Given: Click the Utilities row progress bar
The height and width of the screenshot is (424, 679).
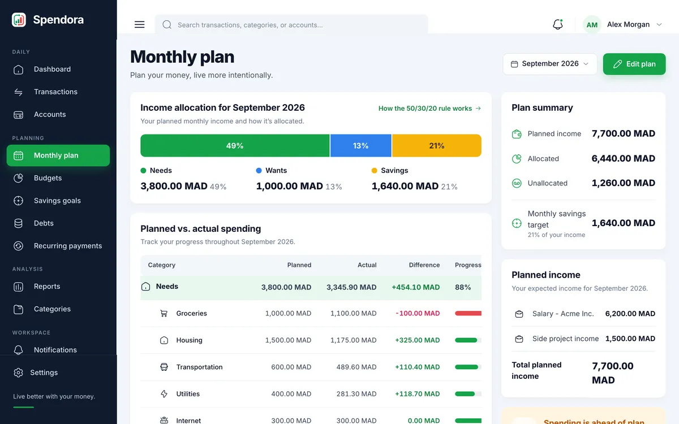Looking at the screenshot, I should click(x=468, y=394).
